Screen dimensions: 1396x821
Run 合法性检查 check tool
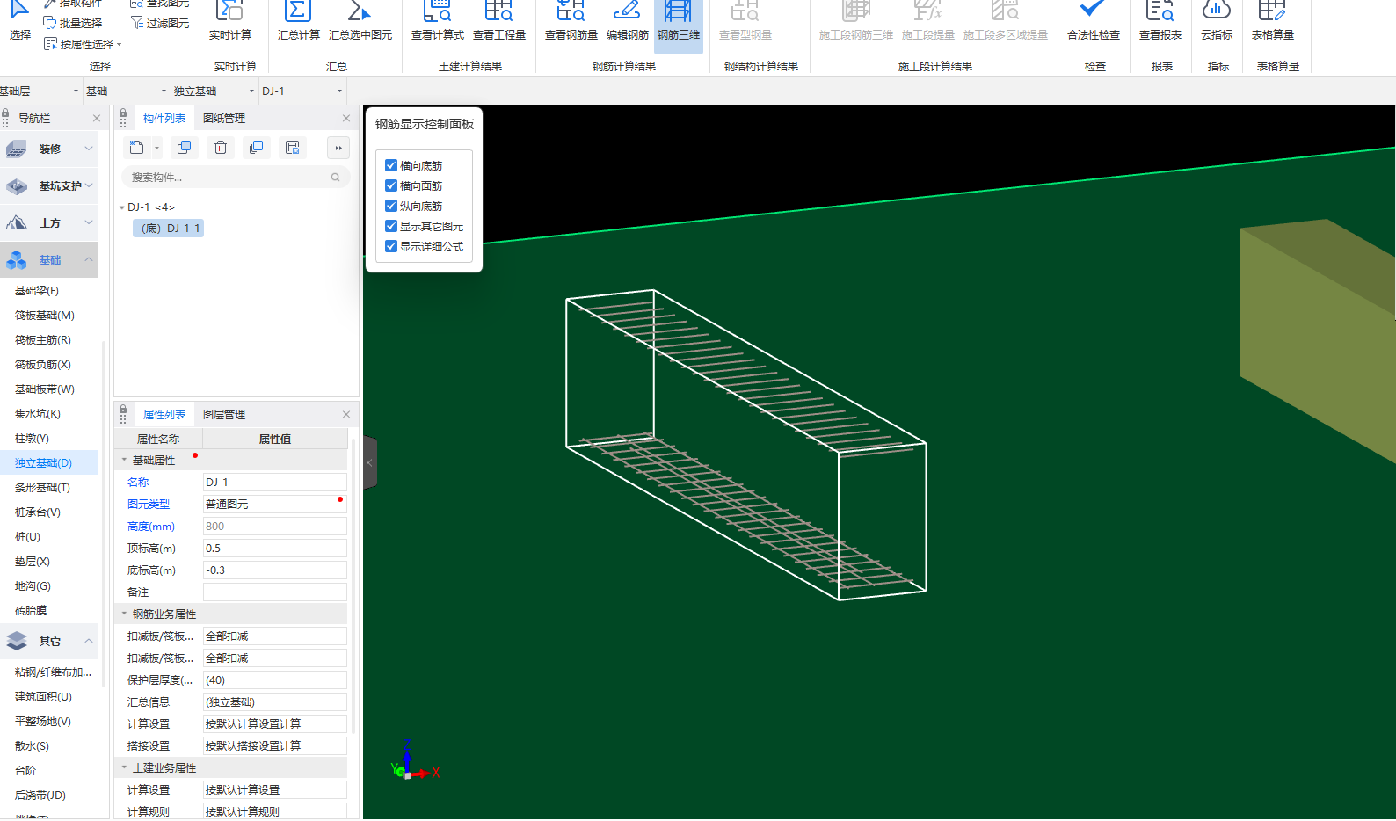(1094, 22)
